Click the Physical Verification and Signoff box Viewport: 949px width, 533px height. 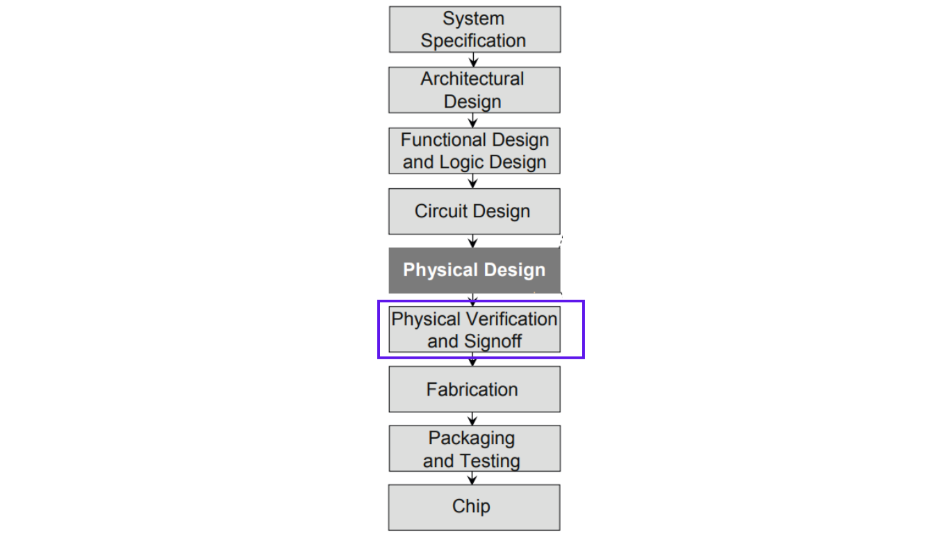(474, 330)
